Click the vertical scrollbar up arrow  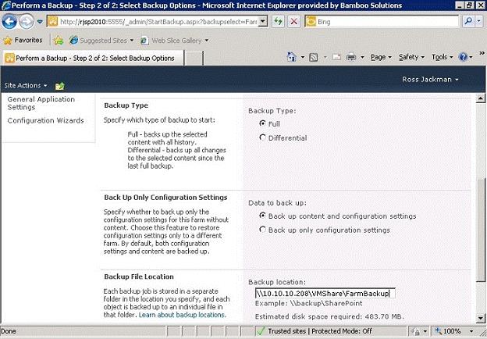[x=481, y=98]
